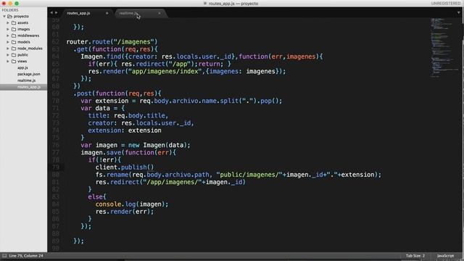Click the Line 79, Column 24 status text
This screenshot has height=261, width=464.
26,256
